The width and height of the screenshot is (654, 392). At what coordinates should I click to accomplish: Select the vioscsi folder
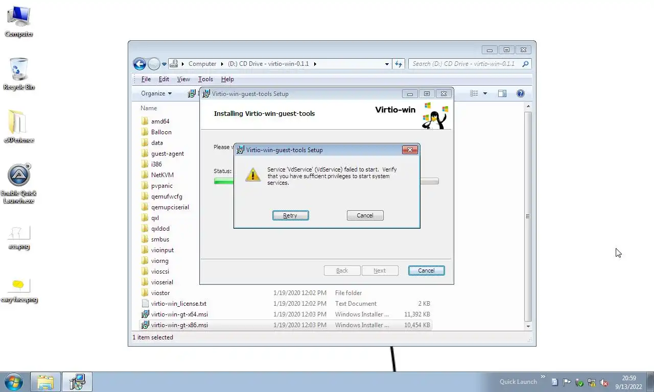160,272
